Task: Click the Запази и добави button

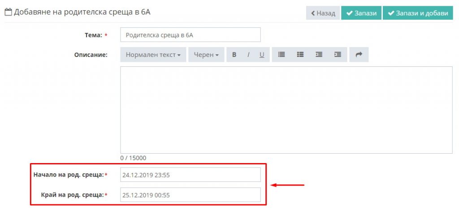Action: (418, 13)
